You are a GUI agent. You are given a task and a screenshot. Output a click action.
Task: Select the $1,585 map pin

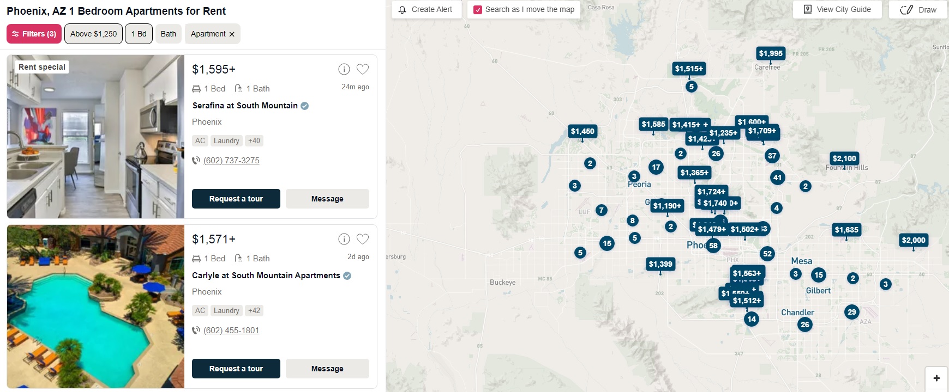coord(653,124)
